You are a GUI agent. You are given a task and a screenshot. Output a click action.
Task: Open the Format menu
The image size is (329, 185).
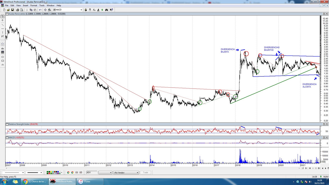tap(34, 5)
